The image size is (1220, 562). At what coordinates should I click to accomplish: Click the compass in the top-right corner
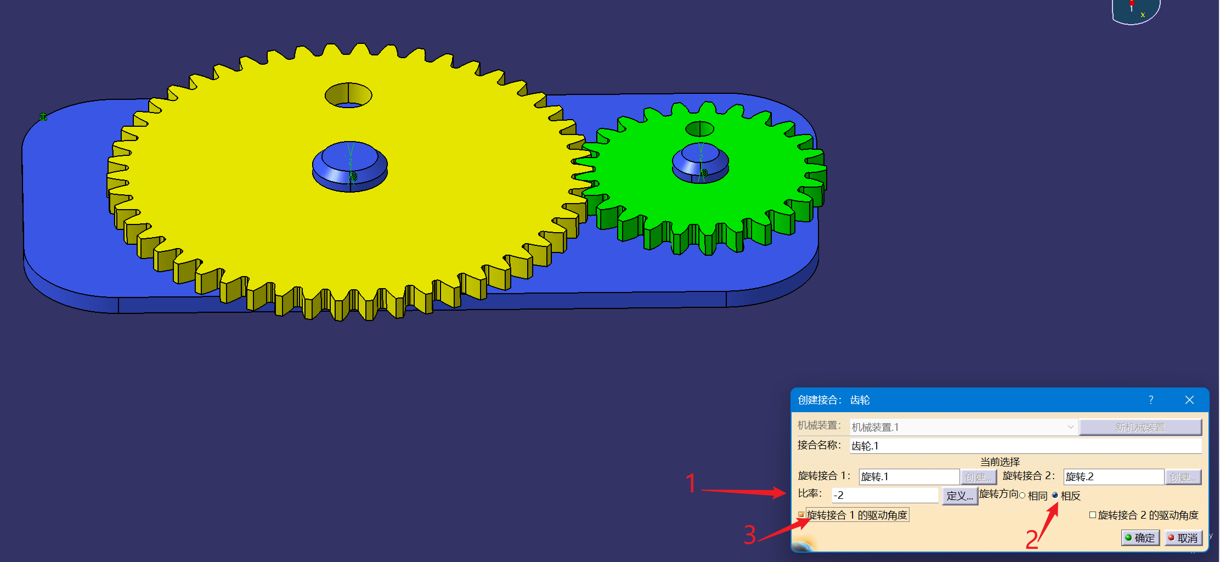tap(1136, 11)
